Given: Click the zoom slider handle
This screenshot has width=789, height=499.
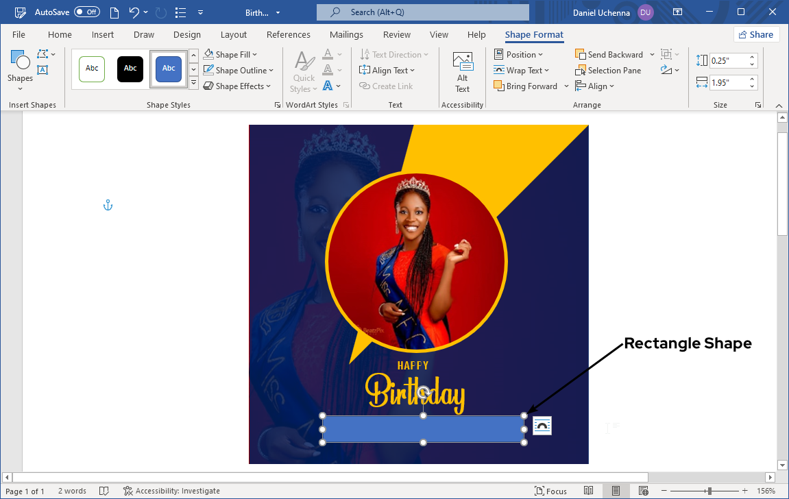Looking at the screenshot, I should [x=709, y=491].
